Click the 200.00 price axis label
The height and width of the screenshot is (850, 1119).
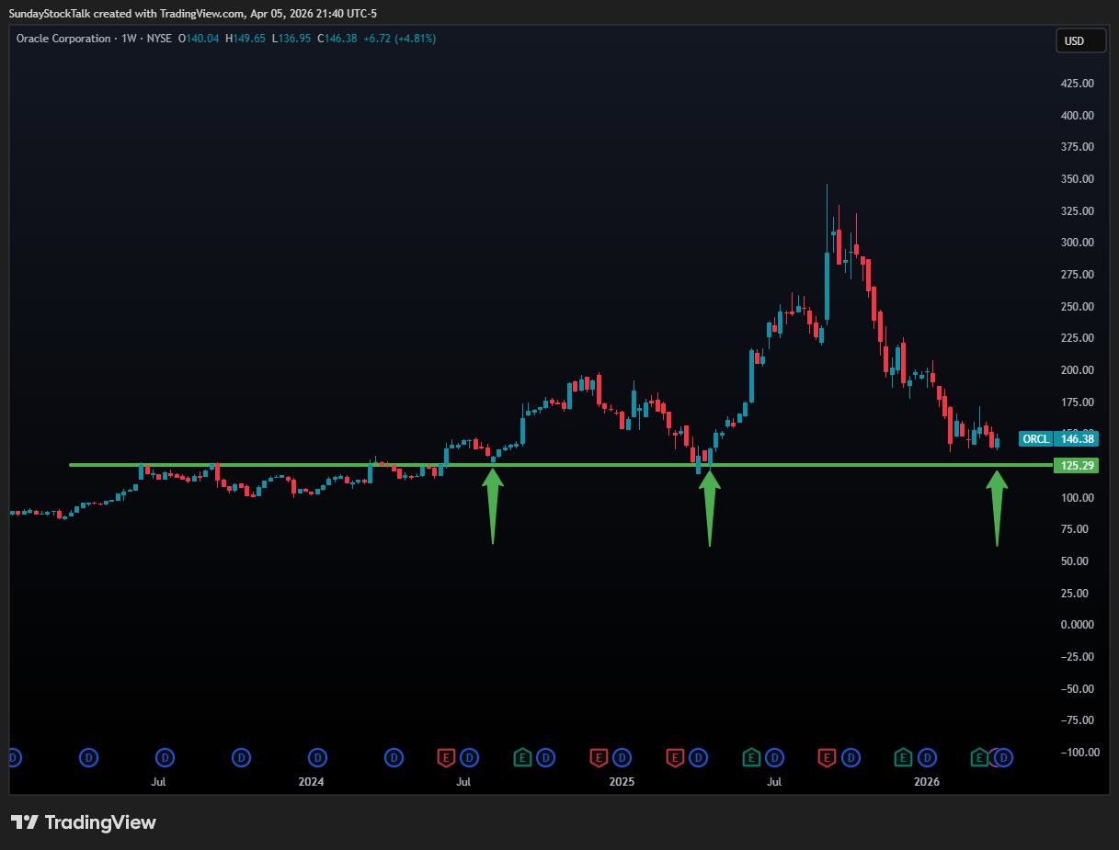[1077, 370]
